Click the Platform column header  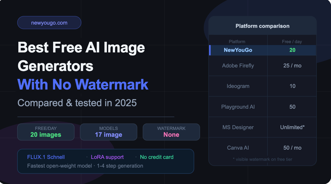(x=237, y=41)
